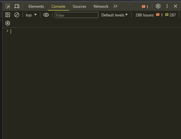
Task: Clear the console with the ban icon
Action: (x=17, y=15)
